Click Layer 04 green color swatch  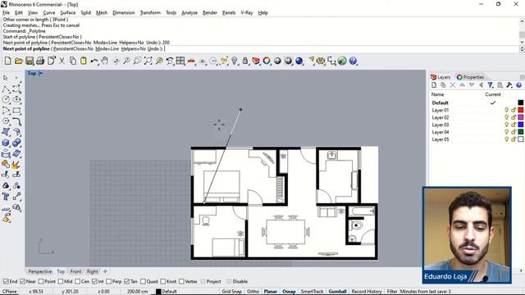click(521, 132)
